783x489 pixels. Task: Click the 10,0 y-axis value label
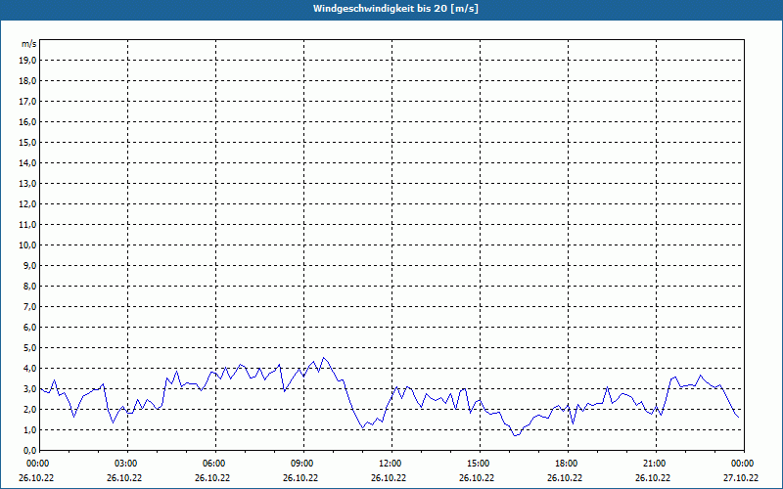pos(28,244)
